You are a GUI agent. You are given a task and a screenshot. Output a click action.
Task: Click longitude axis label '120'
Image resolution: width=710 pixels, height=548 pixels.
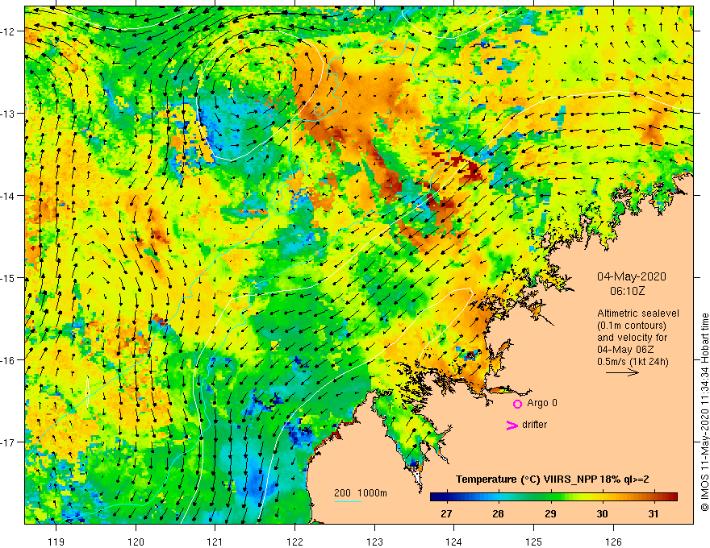point(136,542)
